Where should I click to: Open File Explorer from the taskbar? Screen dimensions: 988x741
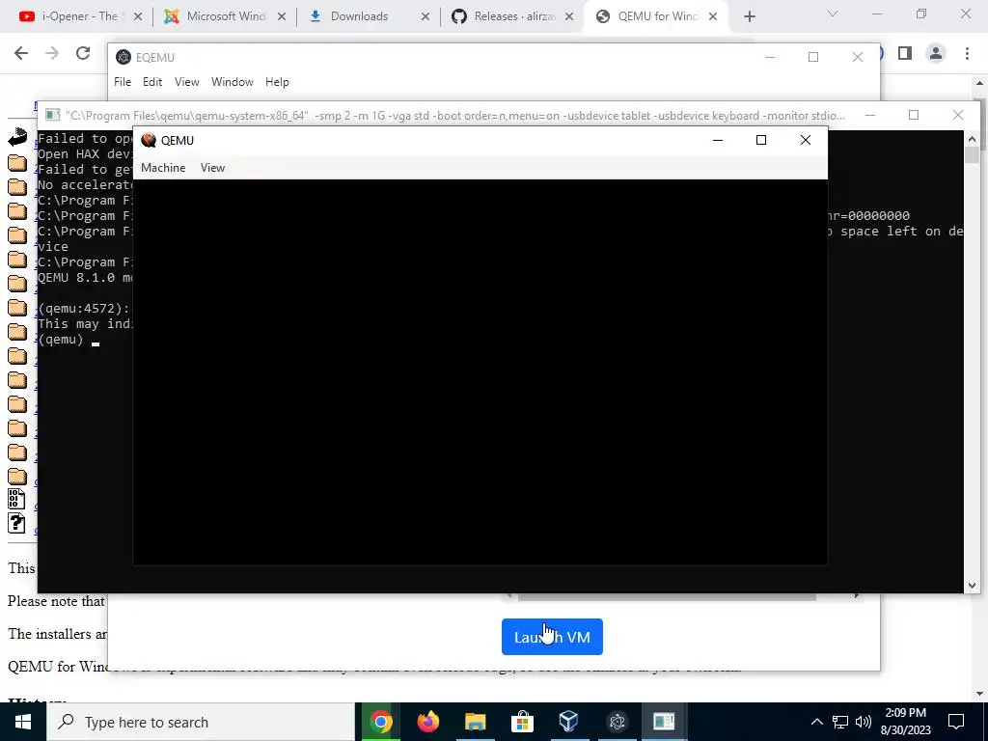pyautogui.click(x=475, y=722)
